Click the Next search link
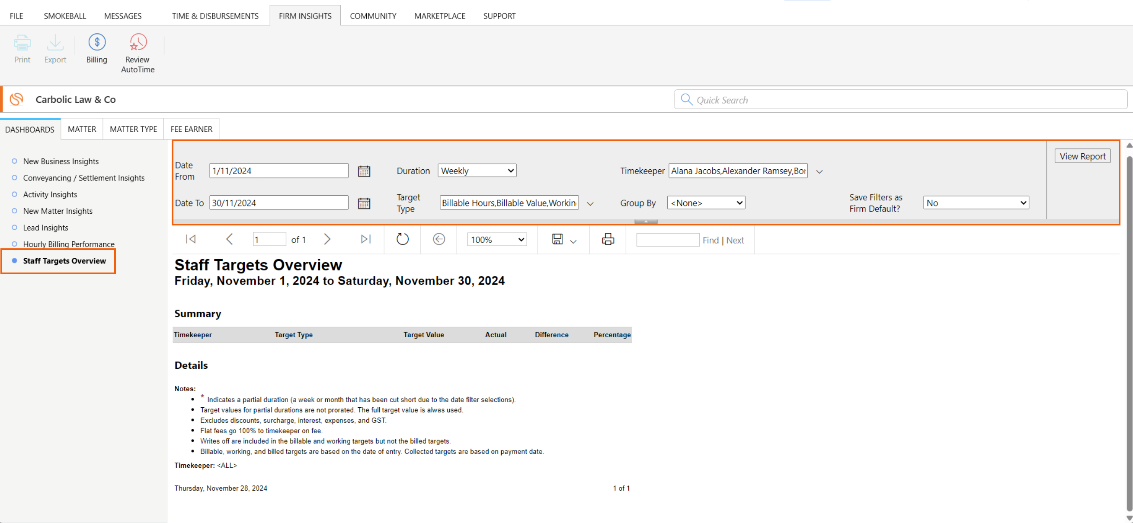This screenshot has width=1133, height=523. click(735, 240)
